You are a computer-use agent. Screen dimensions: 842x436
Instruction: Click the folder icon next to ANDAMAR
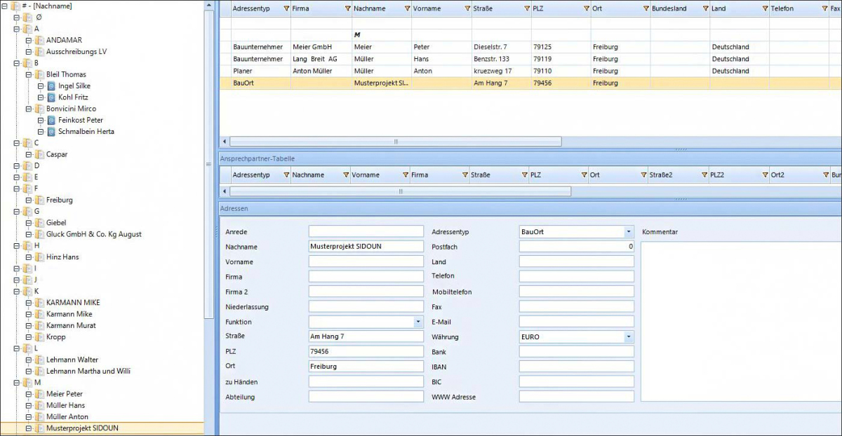39,41
